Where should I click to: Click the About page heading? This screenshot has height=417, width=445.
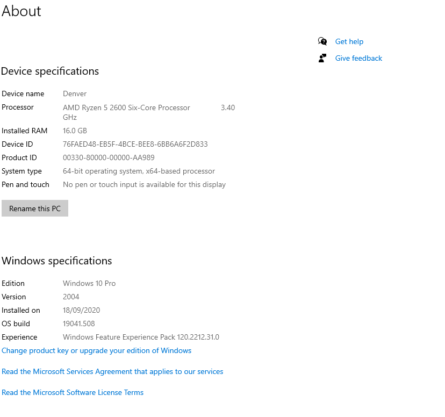pos(21,11)
